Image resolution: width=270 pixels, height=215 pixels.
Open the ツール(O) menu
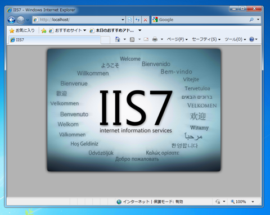tap(235, 39)
